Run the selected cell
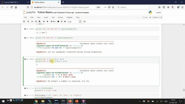 (53, 21)
